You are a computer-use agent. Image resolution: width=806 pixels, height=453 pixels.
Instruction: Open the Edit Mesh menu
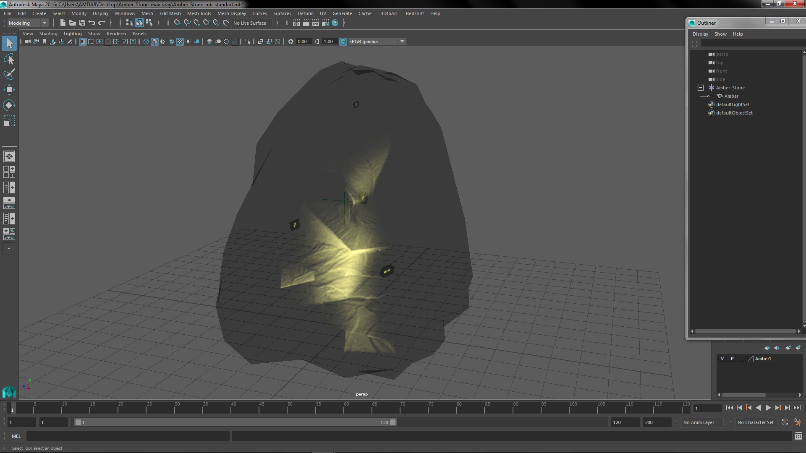[x=170, y=13]
